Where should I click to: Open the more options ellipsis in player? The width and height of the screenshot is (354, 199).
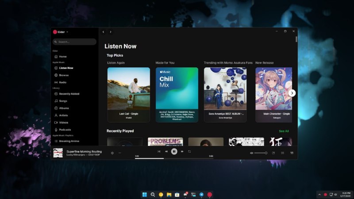pos(120,153)
